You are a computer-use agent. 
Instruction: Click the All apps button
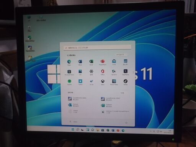coord(121,55)
